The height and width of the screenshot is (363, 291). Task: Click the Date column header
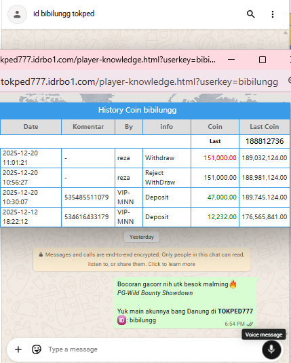click(31, 127)
